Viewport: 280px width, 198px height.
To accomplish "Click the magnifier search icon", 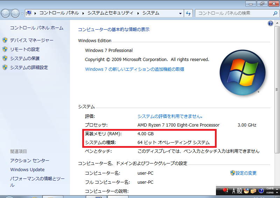I will point(275,13).
